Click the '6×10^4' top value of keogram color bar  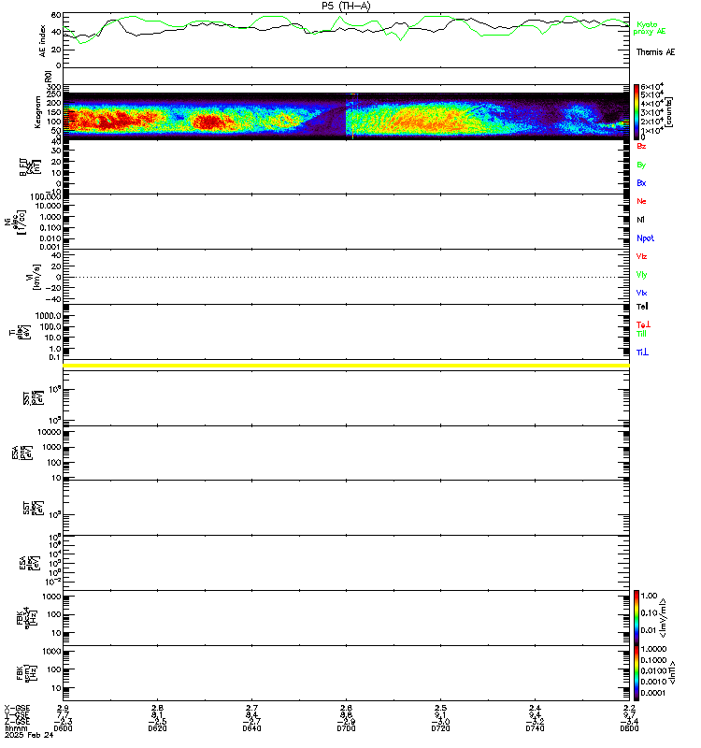click(x=651, y=87)
